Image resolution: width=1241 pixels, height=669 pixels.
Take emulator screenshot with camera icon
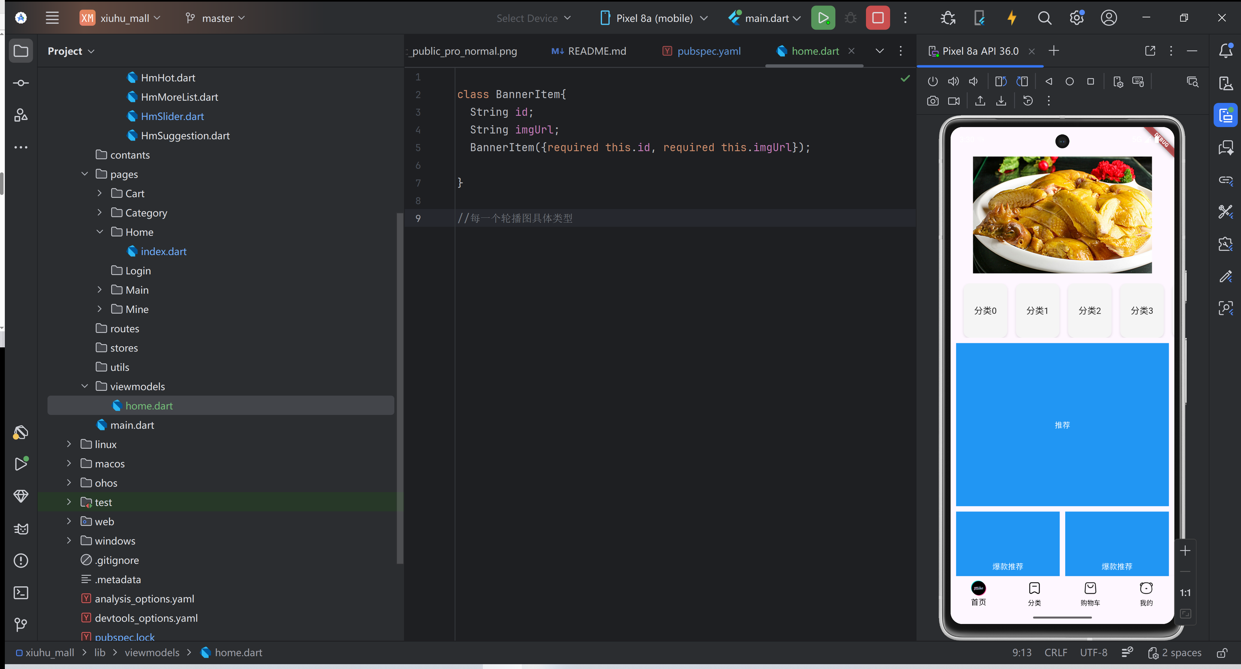[x=933, y=101]
